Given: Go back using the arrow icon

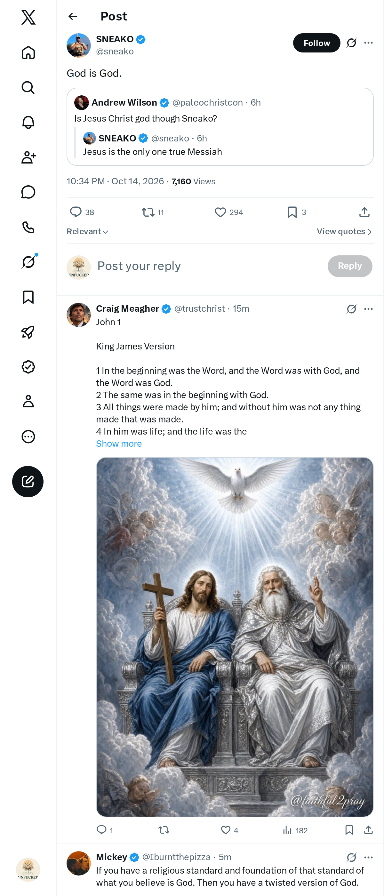Looking at the screenshot, I should (73, 16).
